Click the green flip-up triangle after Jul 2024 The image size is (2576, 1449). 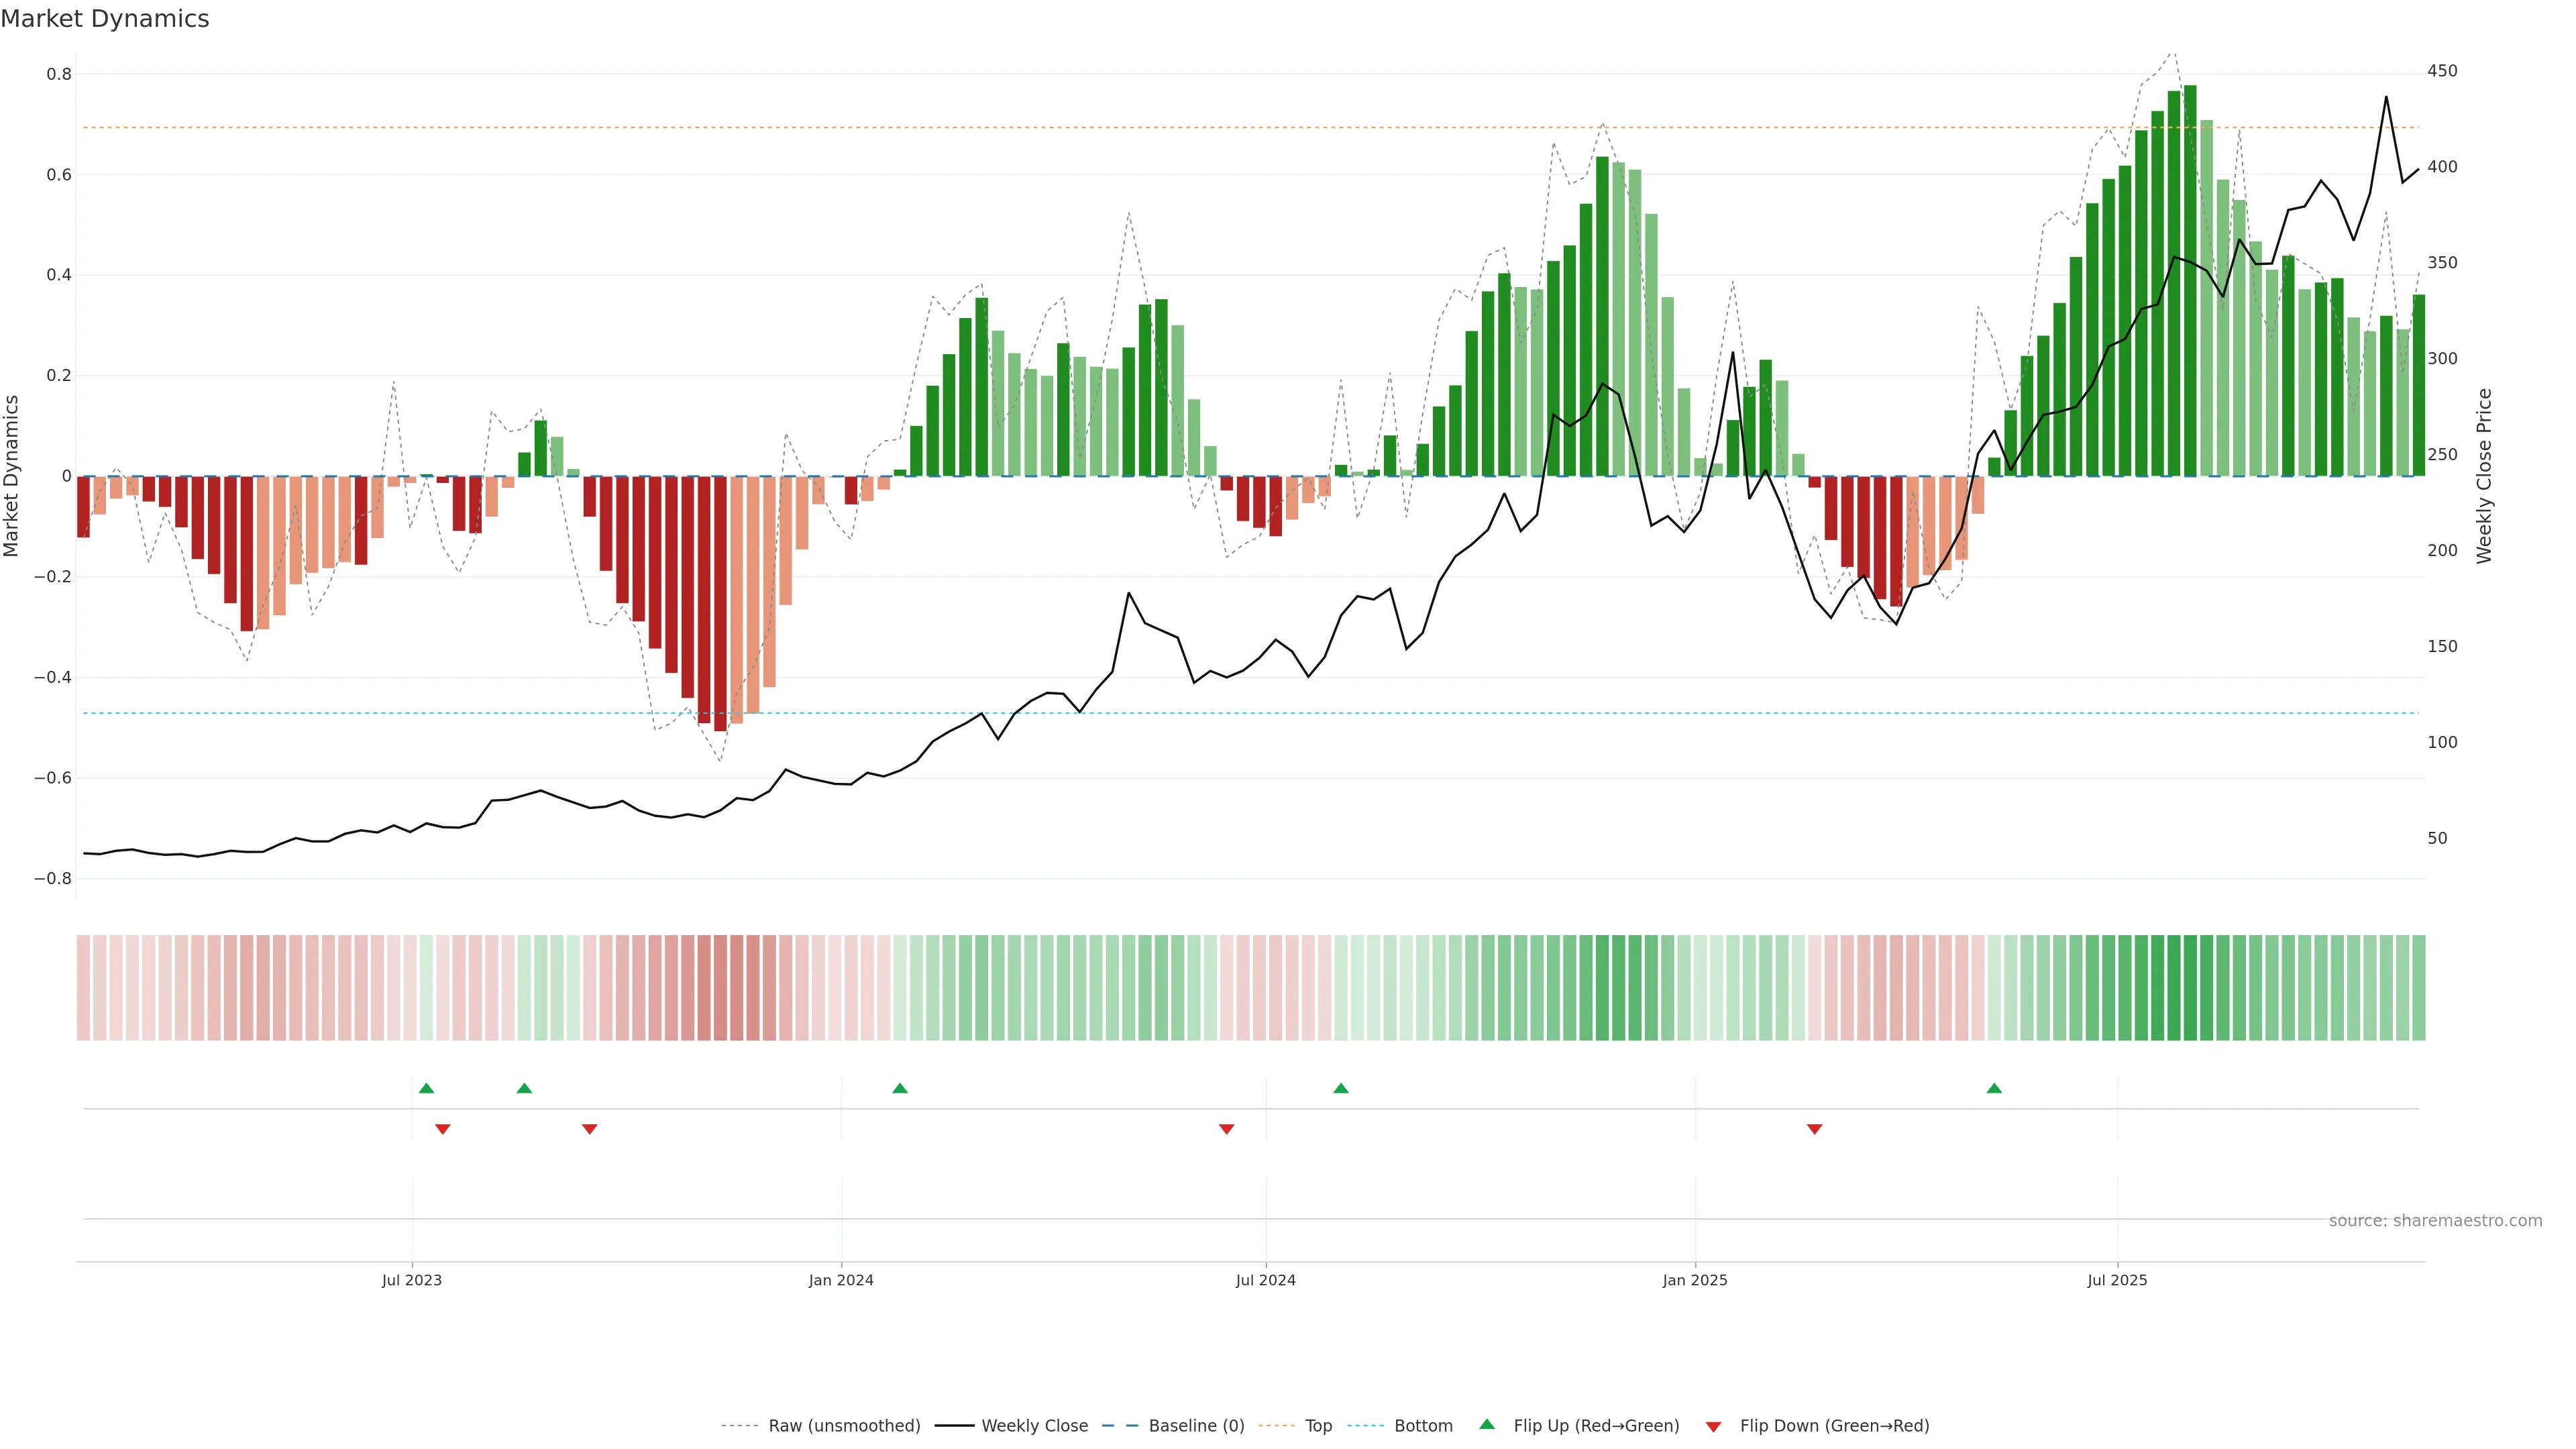coord(1341,1088)
